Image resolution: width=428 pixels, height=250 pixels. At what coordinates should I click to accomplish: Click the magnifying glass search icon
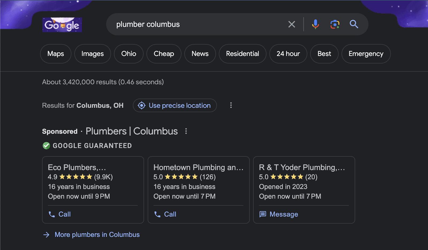point(354,24)
